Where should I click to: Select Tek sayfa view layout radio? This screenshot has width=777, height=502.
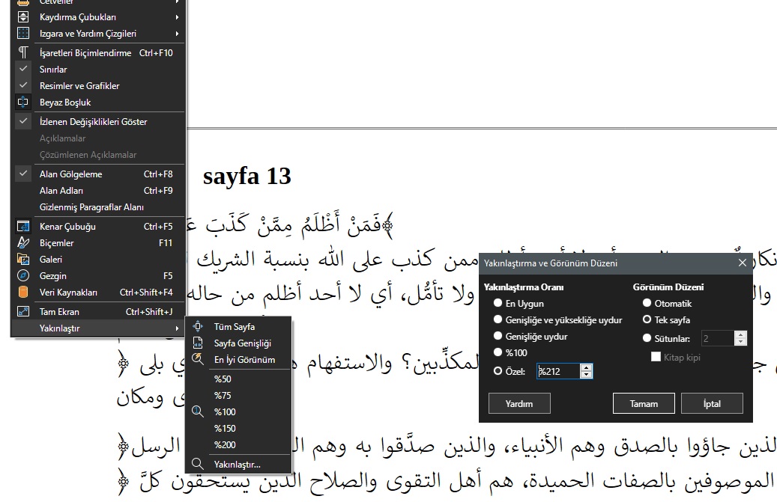click(x=647, y=319)
